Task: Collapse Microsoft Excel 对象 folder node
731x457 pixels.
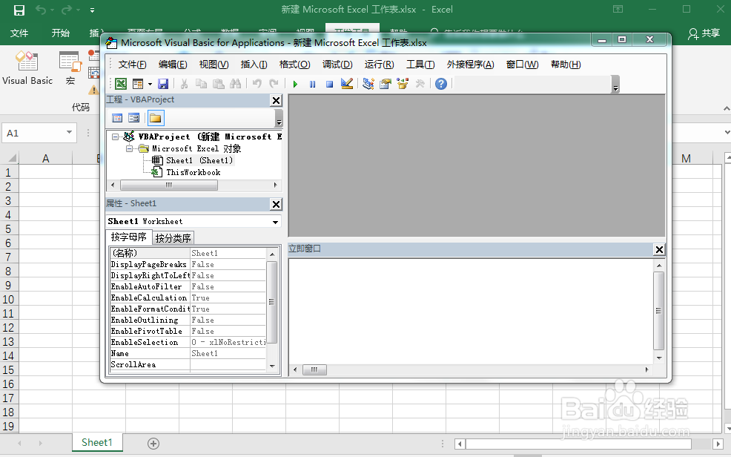Action: click(x=129, y=149)
